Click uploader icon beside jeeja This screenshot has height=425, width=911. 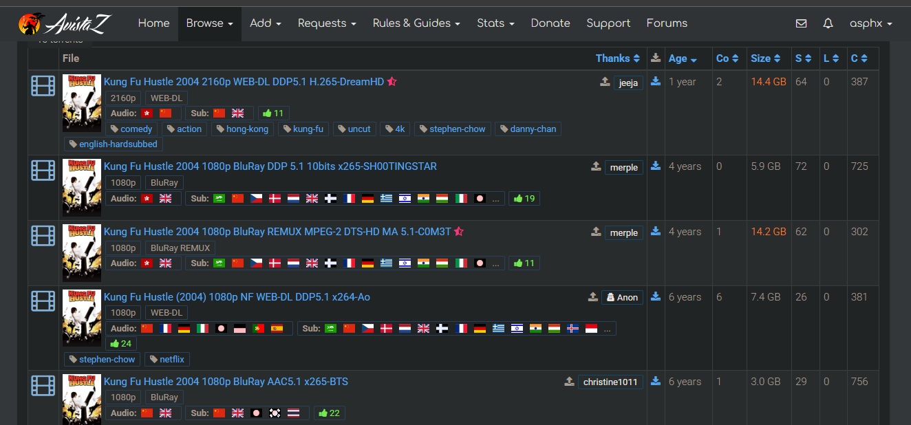click(x=605, y=82)
